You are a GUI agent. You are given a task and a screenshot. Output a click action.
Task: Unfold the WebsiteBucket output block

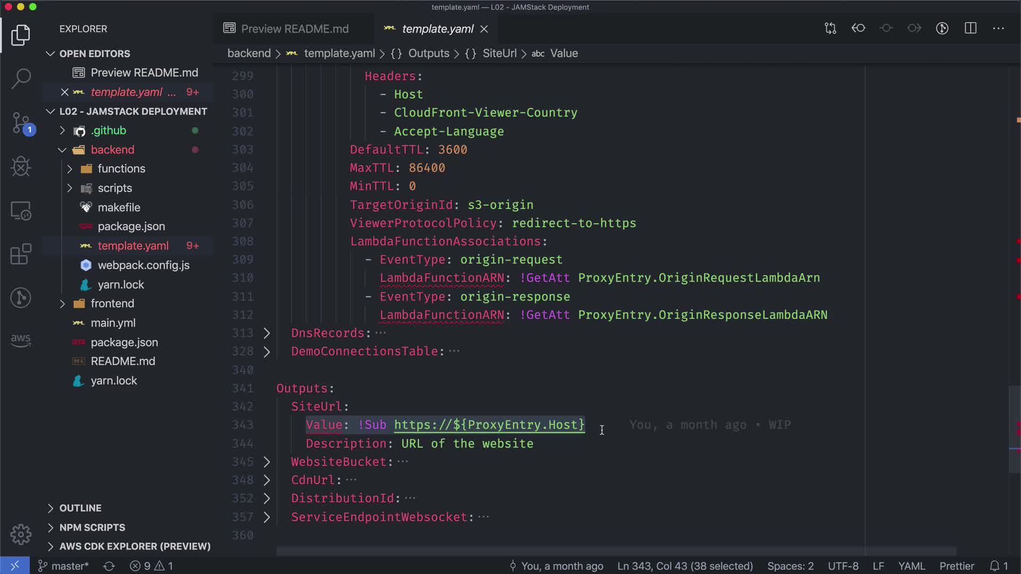click(x=267, y=462)
